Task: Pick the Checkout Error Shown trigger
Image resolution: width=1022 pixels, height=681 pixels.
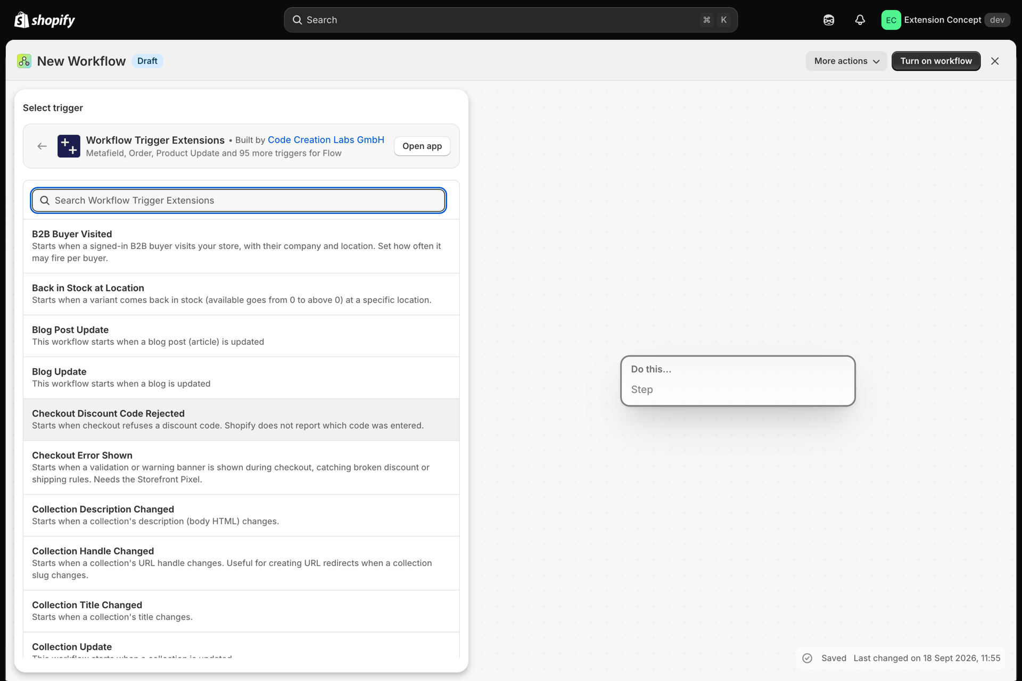Action: click(x=241, y=468)
